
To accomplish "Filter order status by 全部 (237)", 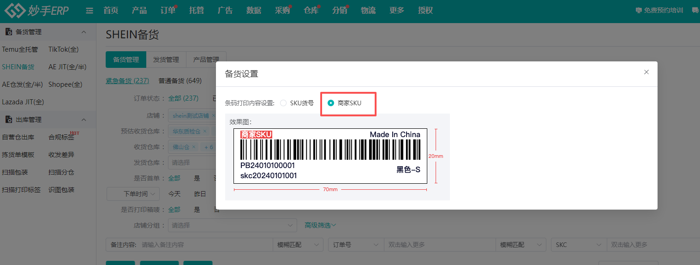I will [183, 98].
